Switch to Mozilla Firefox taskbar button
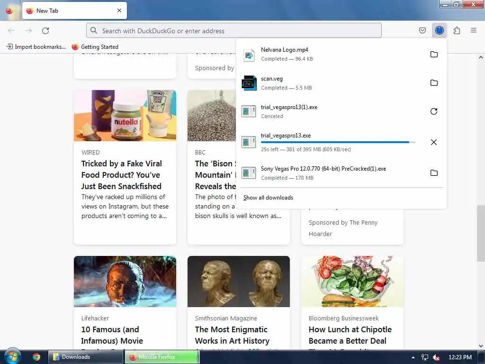The width and height of the screenshot is (485, 364). pos(162,357)
